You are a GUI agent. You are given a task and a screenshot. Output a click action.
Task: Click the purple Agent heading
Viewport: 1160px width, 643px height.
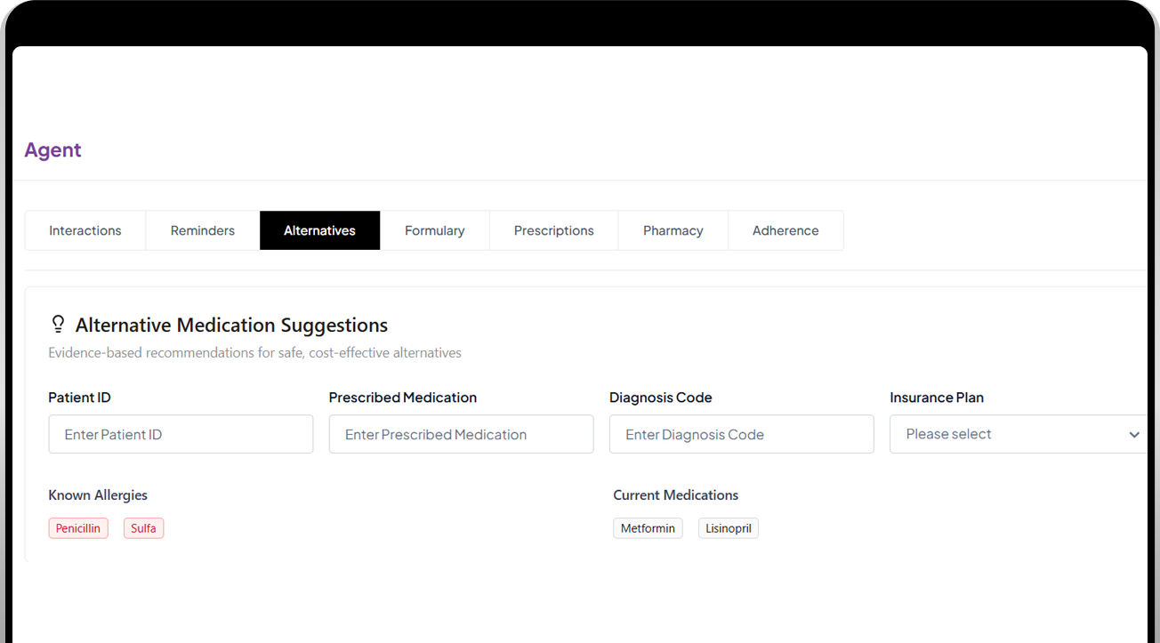[52, 150]
